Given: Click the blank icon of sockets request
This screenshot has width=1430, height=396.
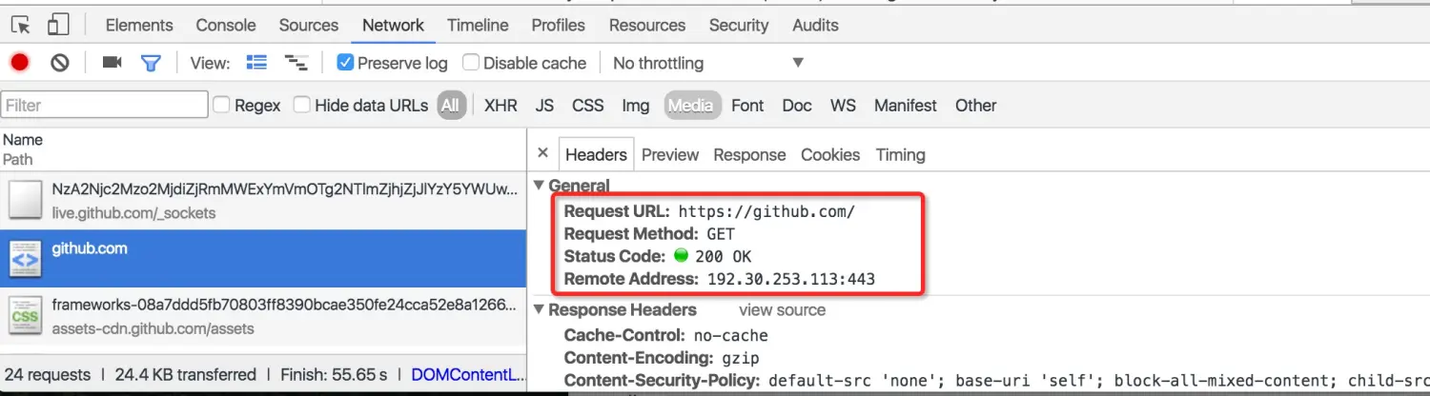Looking at the screenshot, I should click(25, 200).
